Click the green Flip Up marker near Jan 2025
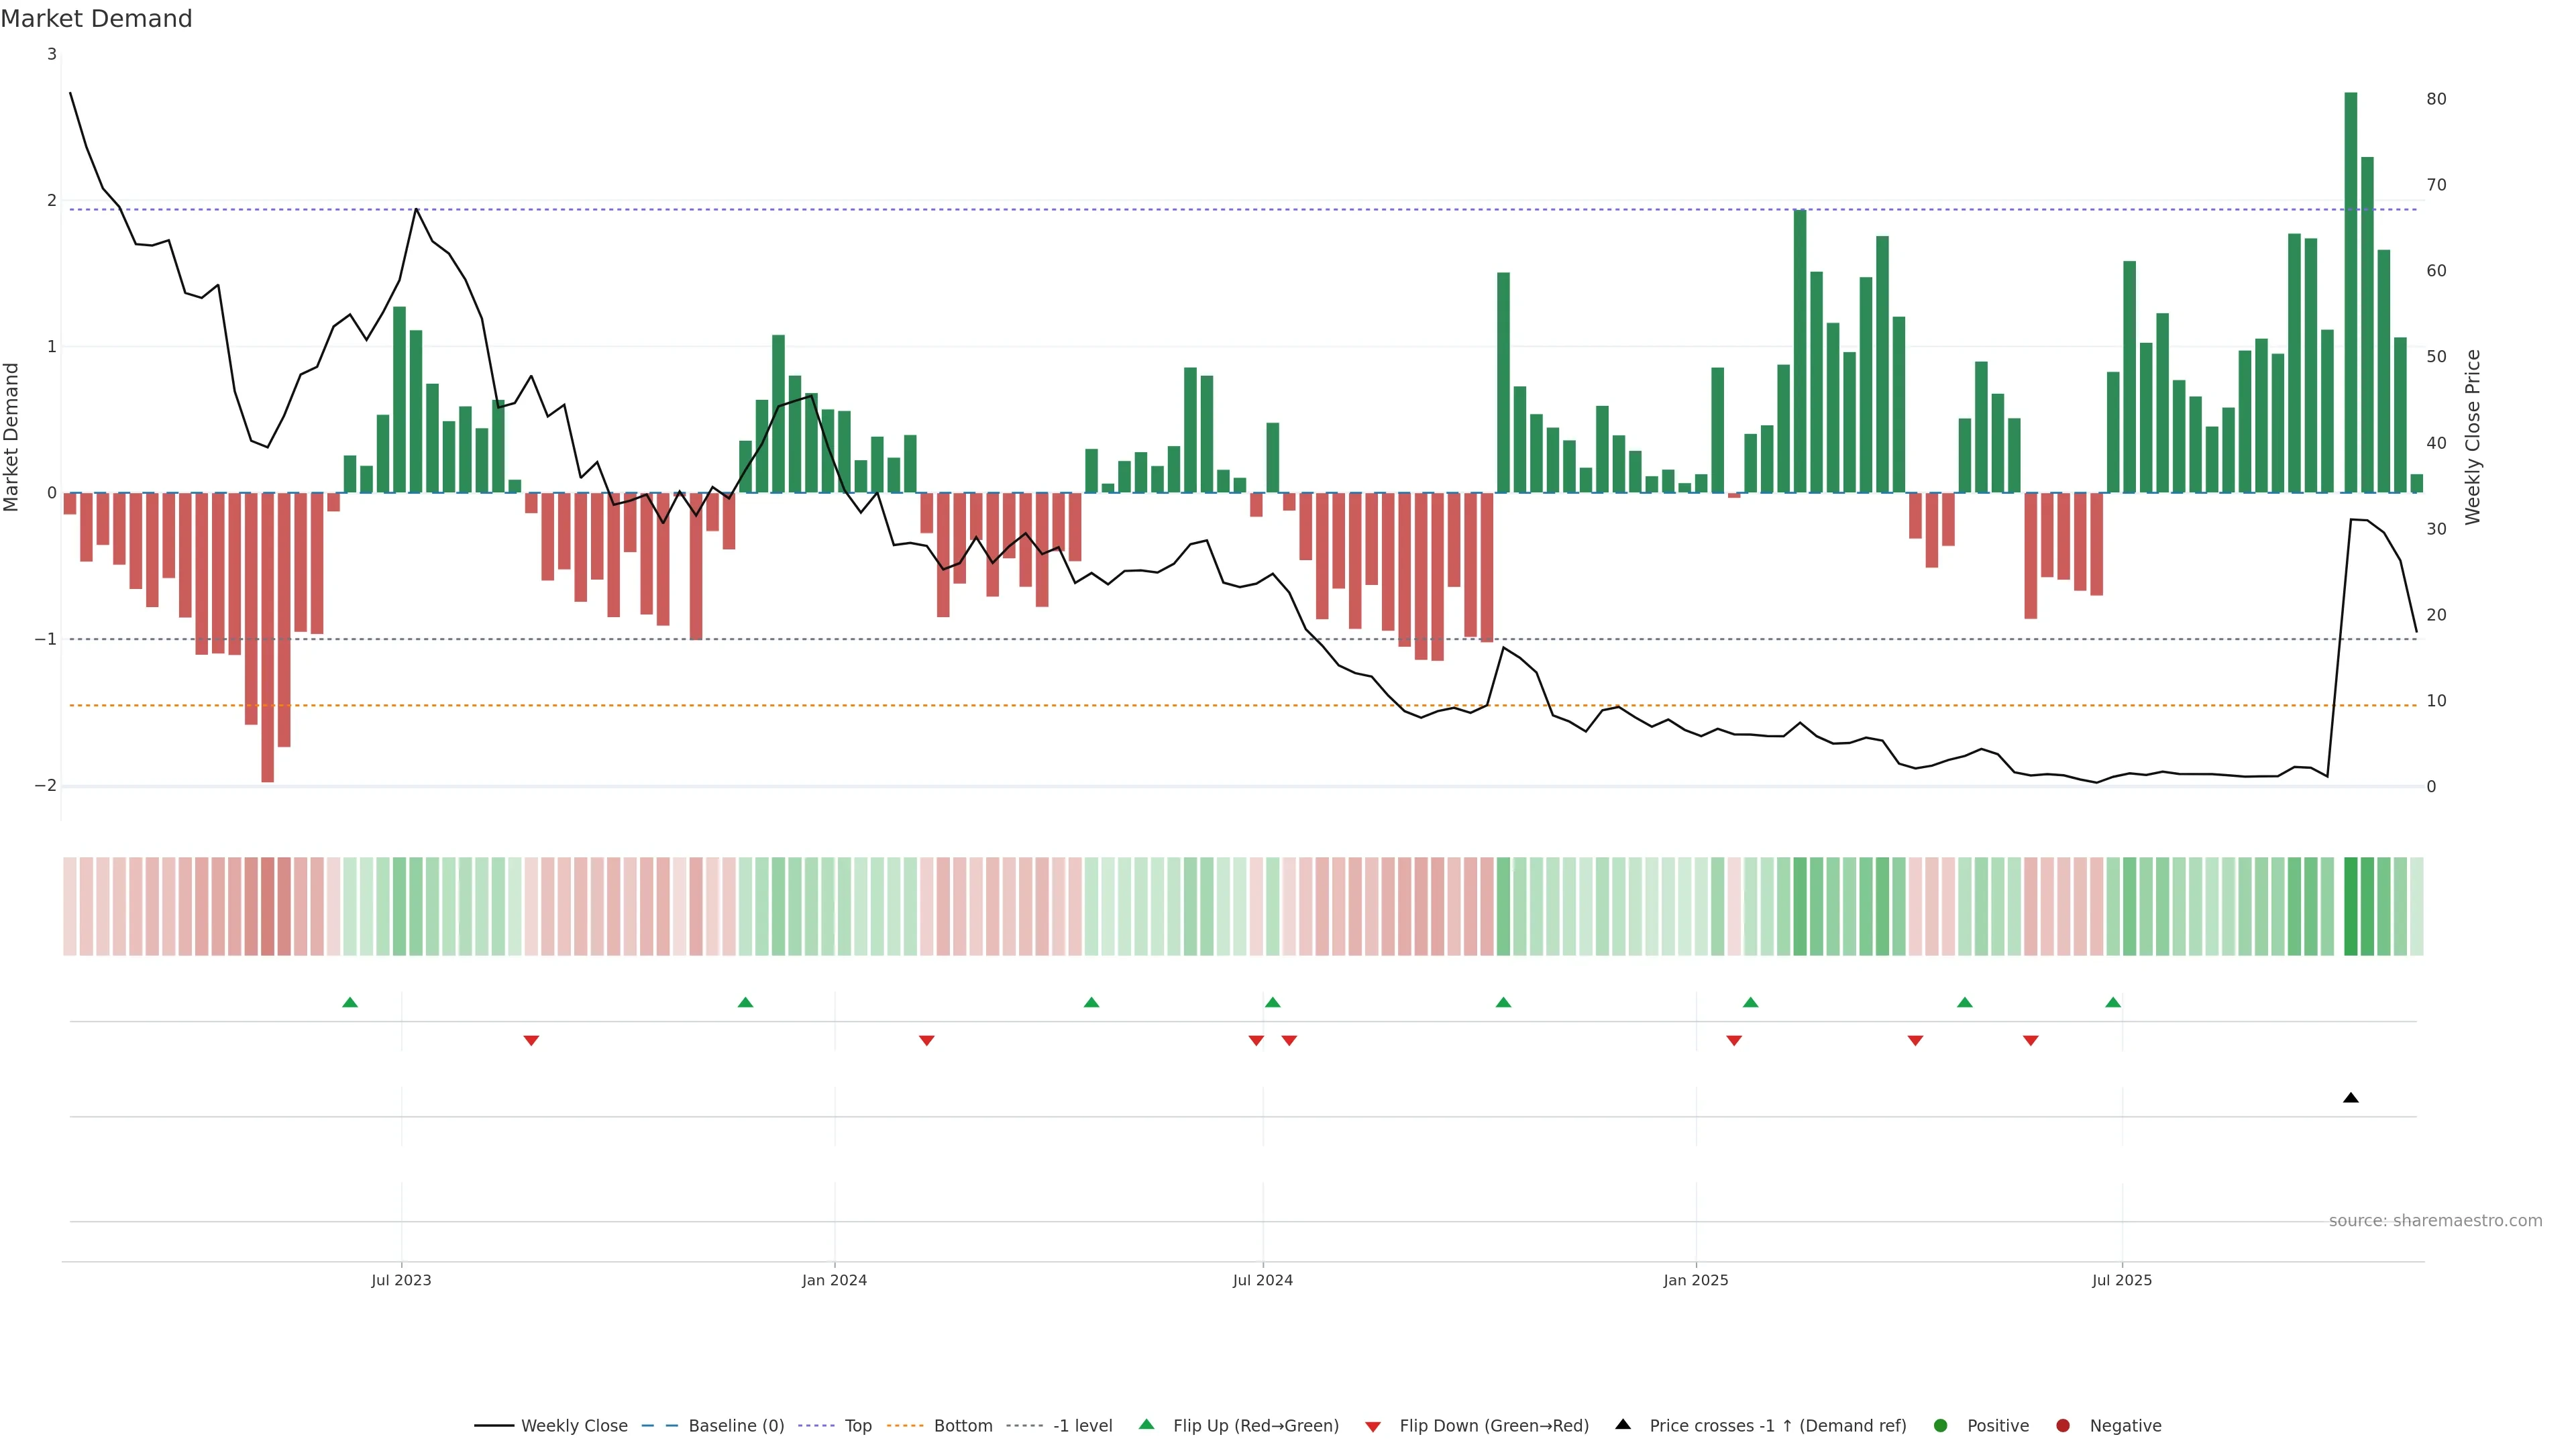Viewport: 2576px width, 1449px height. [1750, 1002]
